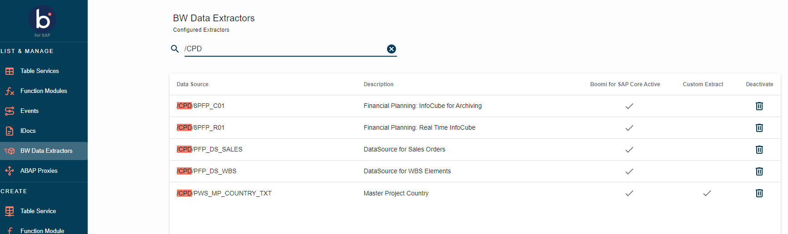Click trash icon for /CPD/8PFP_R01
788x234 pixels.
[x=759, y=128]
